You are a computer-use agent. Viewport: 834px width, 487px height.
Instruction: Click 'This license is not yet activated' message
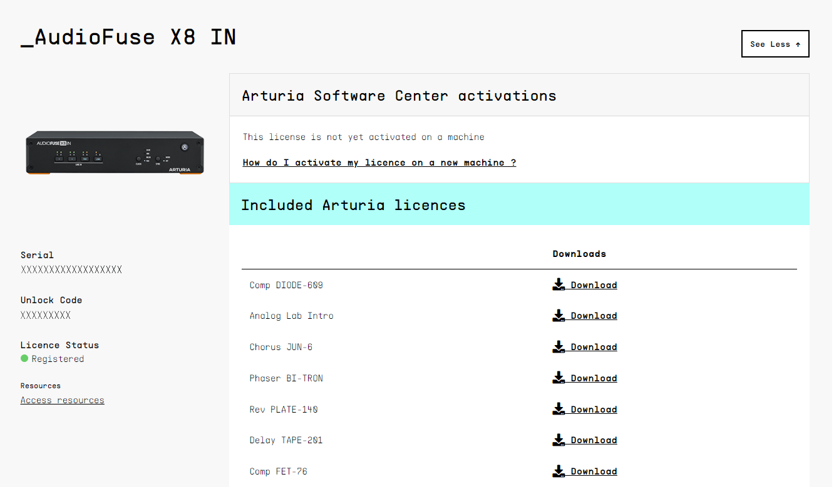point(364,137)
